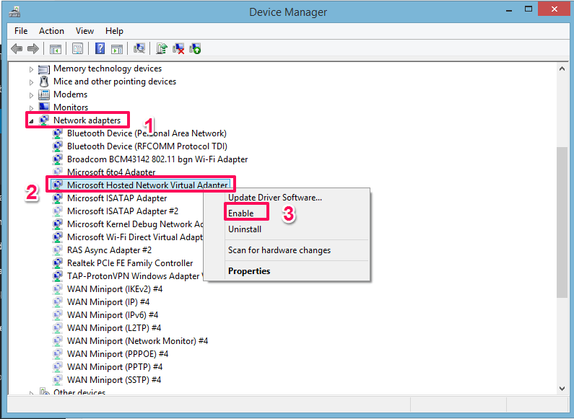Select Microsoft ISATAP Adapter label
Viewport: 574px width, 419px height.
click(117, 198)
